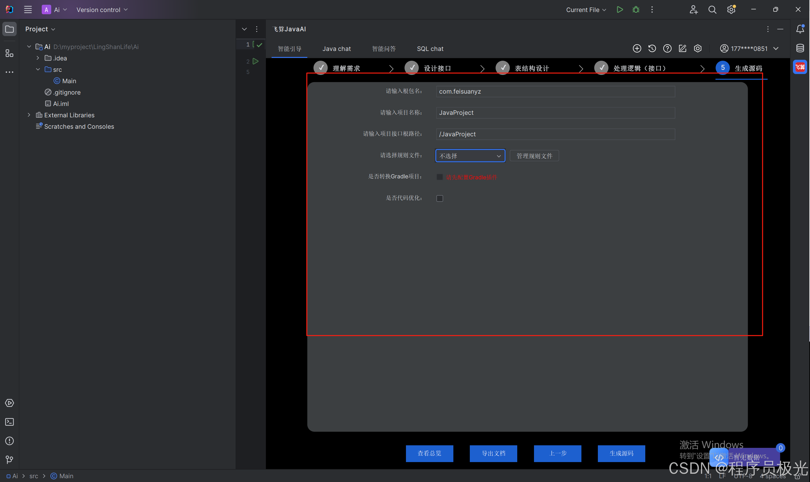Open the chat history clock icon

pos(652,49)
